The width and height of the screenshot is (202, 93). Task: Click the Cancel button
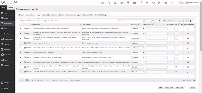(x=193, y=87)
